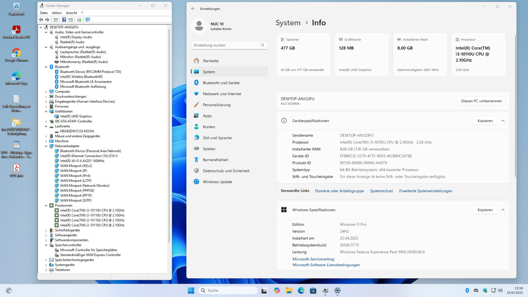This screenshot has width=528, height=297.
Task: Open Microsoft Edge in the taskbar
Action: click(x=301, y=290)
